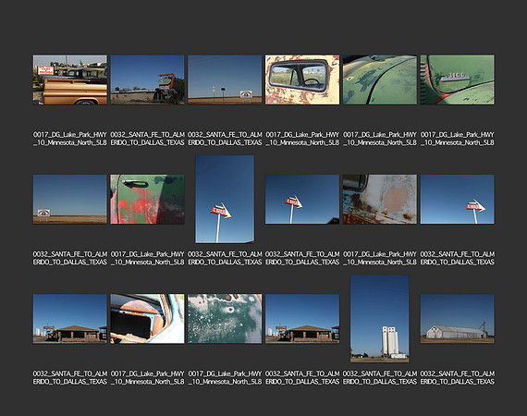Image resolution: width=527 pixels, height=416 pixels.
Task: Click the caption under pink patch rust thumbnail
Action: coord(380,258)
